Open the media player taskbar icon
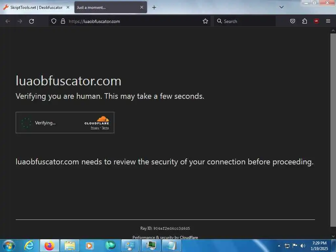 (x=89, y=245)
